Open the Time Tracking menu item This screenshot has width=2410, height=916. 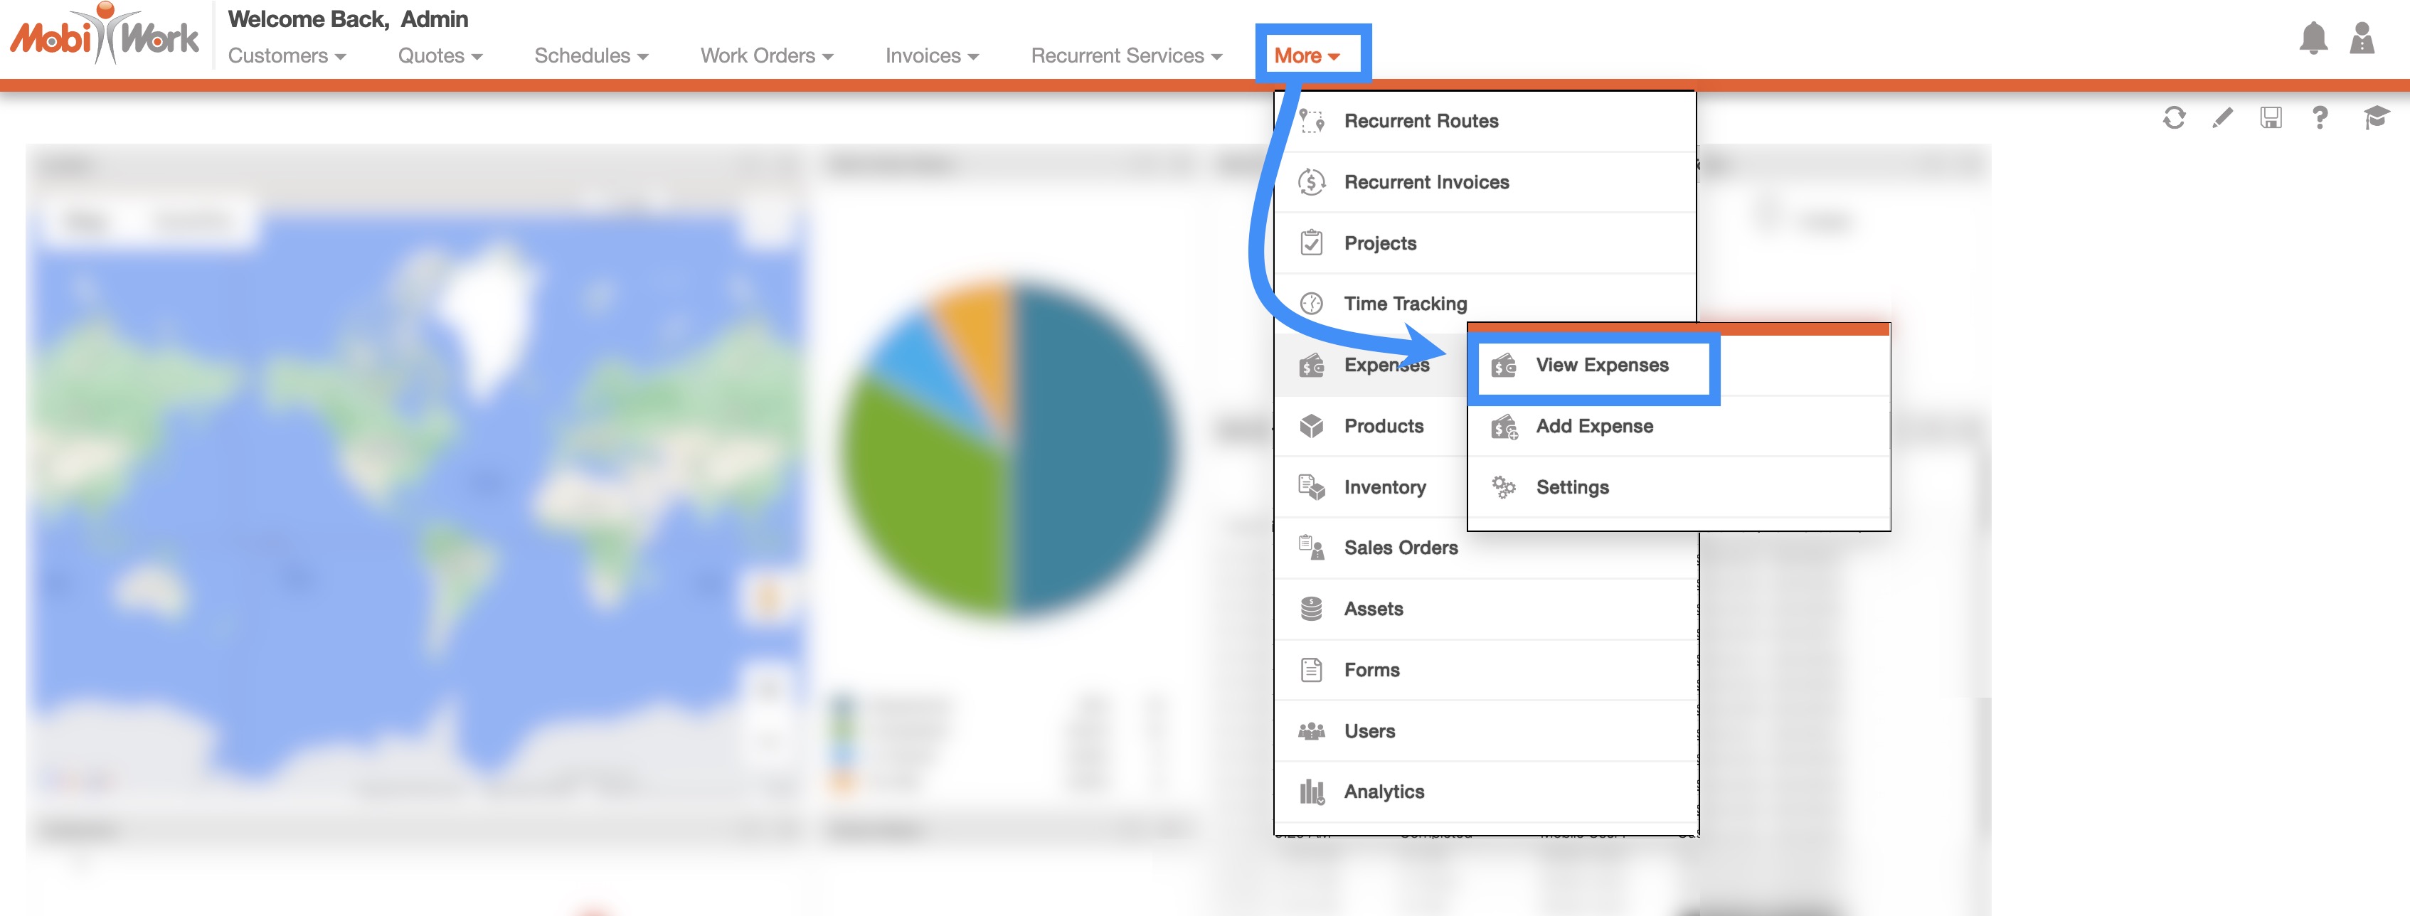click(1404, 304)
